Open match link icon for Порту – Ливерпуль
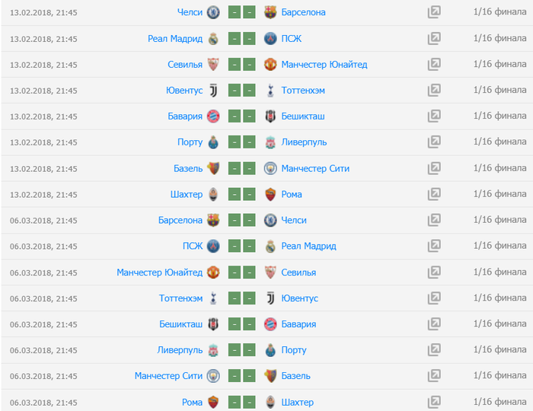This screenshot has width=533, height=411. (x=434, y=142)
